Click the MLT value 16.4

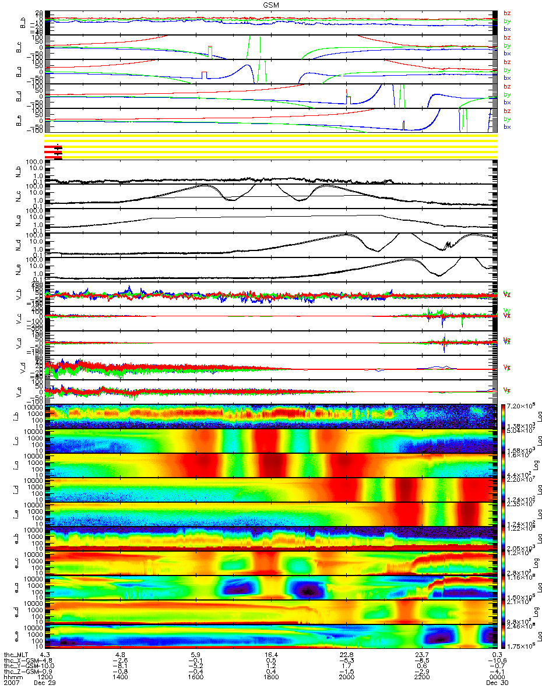[x=271, y=655]
